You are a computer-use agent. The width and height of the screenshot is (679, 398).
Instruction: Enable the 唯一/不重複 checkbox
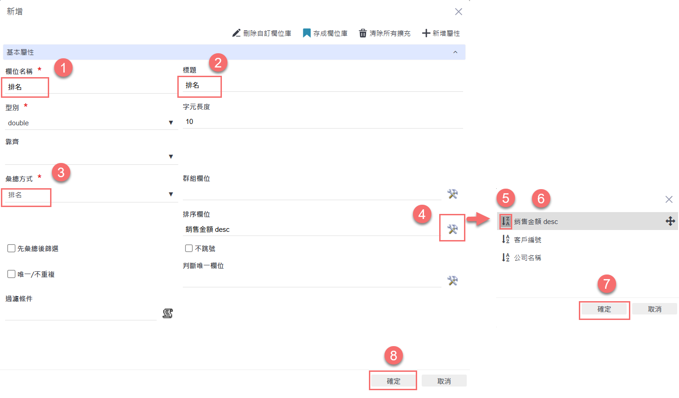[11, 274]
